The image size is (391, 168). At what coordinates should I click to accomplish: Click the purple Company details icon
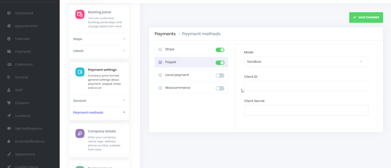tap(80, 133)
